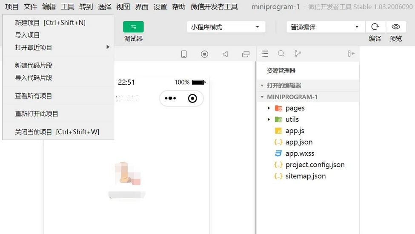This screenshot has height=234, width=415.
Task: Collapse the 打开的编辑器 section
Action: tap(262, 86)
